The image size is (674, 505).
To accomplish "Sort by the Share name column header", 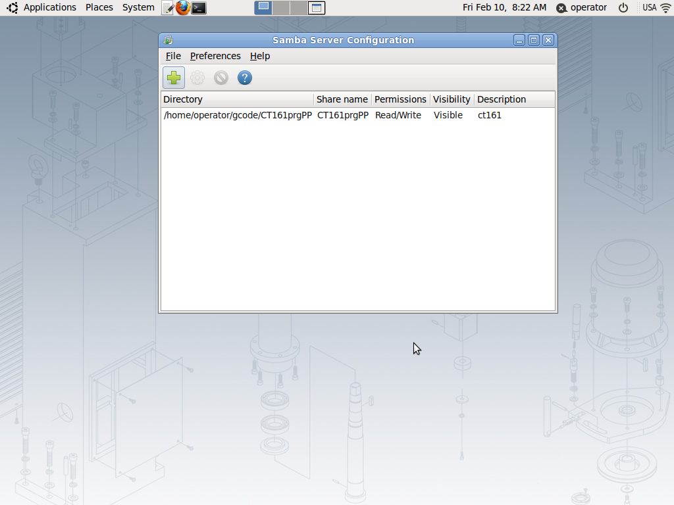I will pyautogui.click(x=342, y=99).
